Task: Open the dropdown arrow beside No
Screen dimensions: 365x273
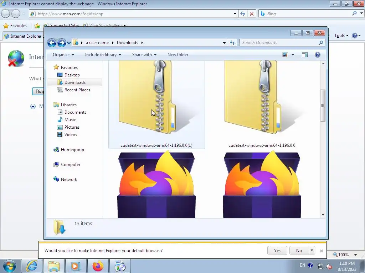Action: [x=312, y=251]
